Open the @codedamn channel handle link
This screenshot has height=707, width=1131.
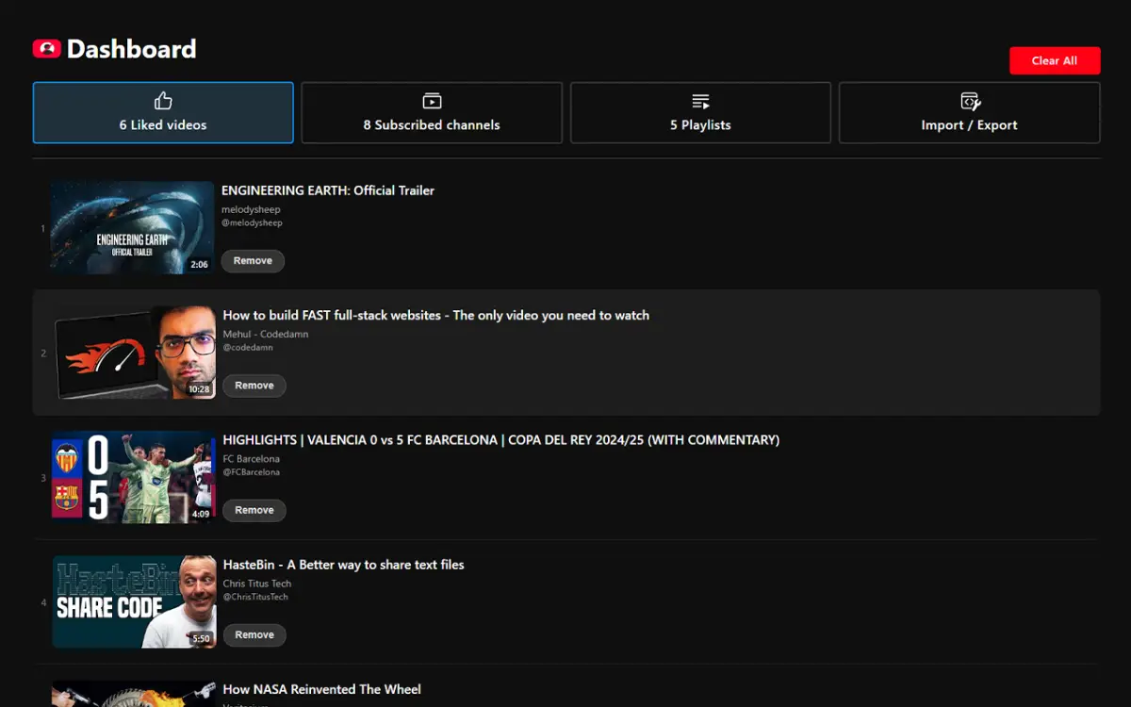pos(249,347)
